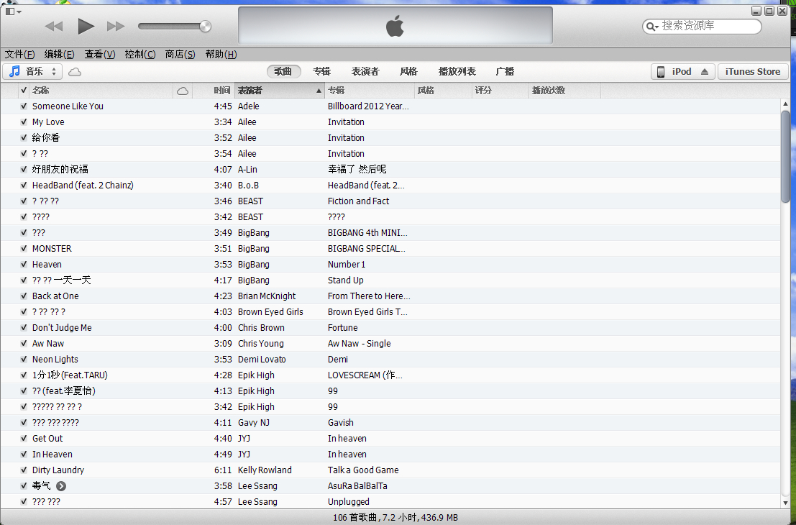
Task: Switch to the 专辑 tab
Action: pos(321,72)
